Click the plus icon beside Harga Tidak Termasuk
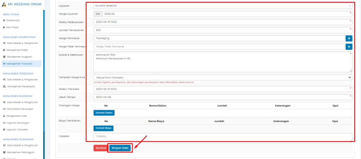Viewport: 361px width, 159px height. [349, 46]
